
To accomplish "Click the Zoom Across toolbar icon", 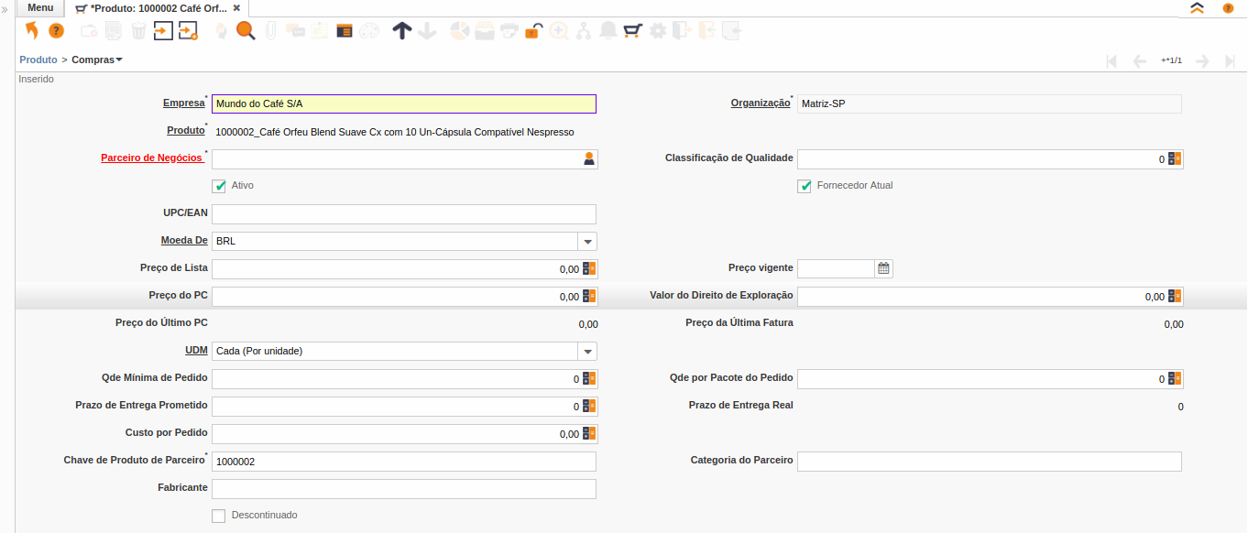I will pyautogui.click(x=559, y=30).
